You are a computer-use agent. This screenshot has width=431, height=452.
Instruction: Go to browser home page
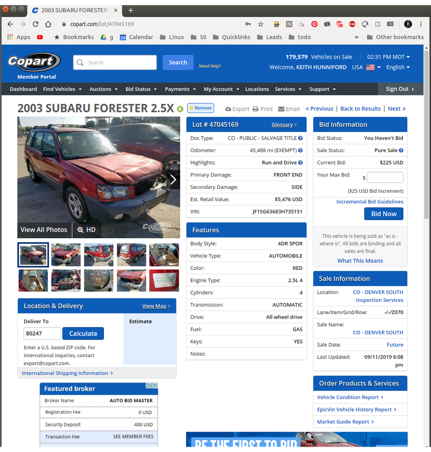tap(48, 24)
